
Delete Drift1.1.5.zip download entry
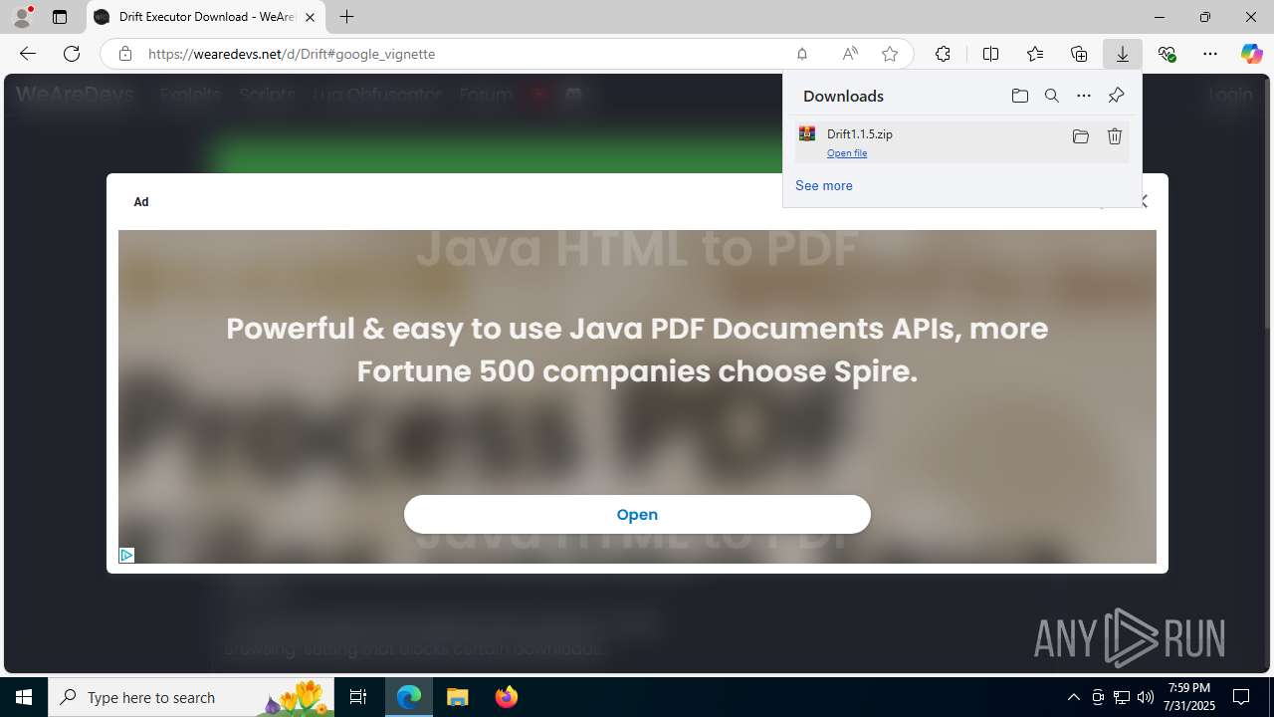(x=1115, y=136)
